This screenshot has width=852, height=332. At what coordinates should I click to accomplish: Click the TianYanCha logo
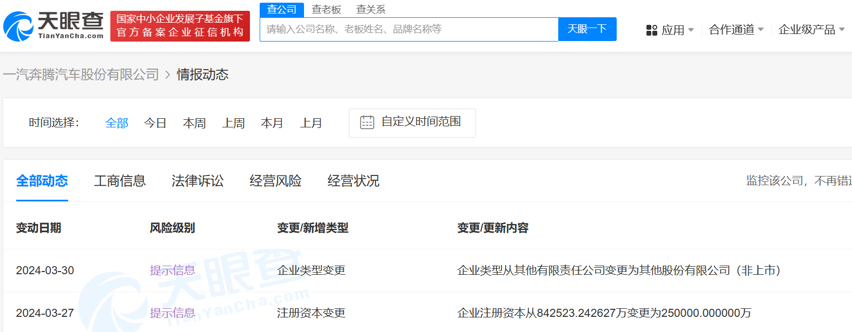point(53,26)
